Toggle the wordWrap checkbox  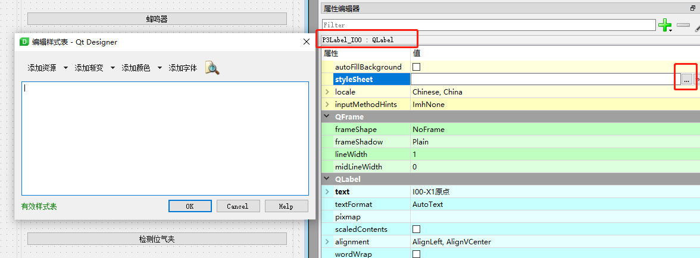416,254
